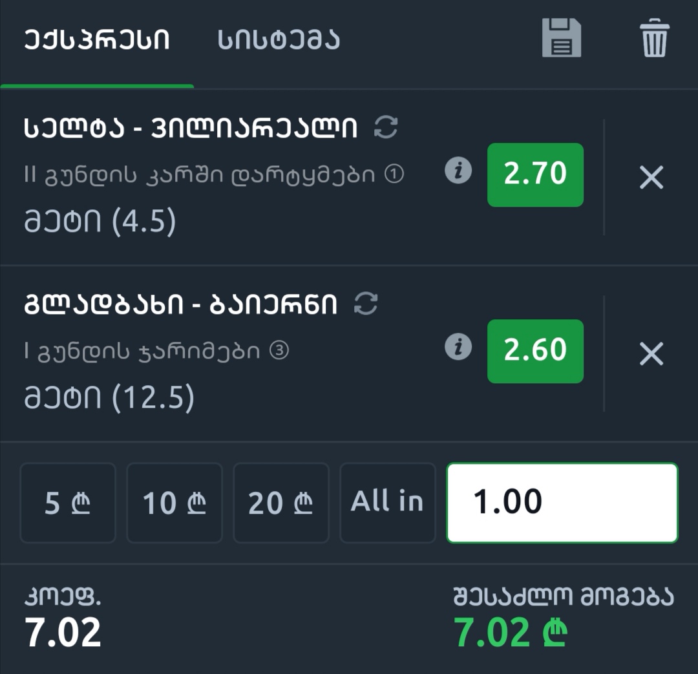Click the 2.70 odds button
Screen dimensions: 698x674
535,174
